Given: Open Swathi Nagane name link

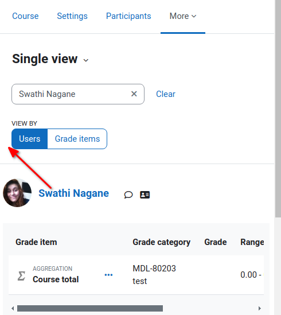Looking at the screenshot, I should [x=74, y=193].
